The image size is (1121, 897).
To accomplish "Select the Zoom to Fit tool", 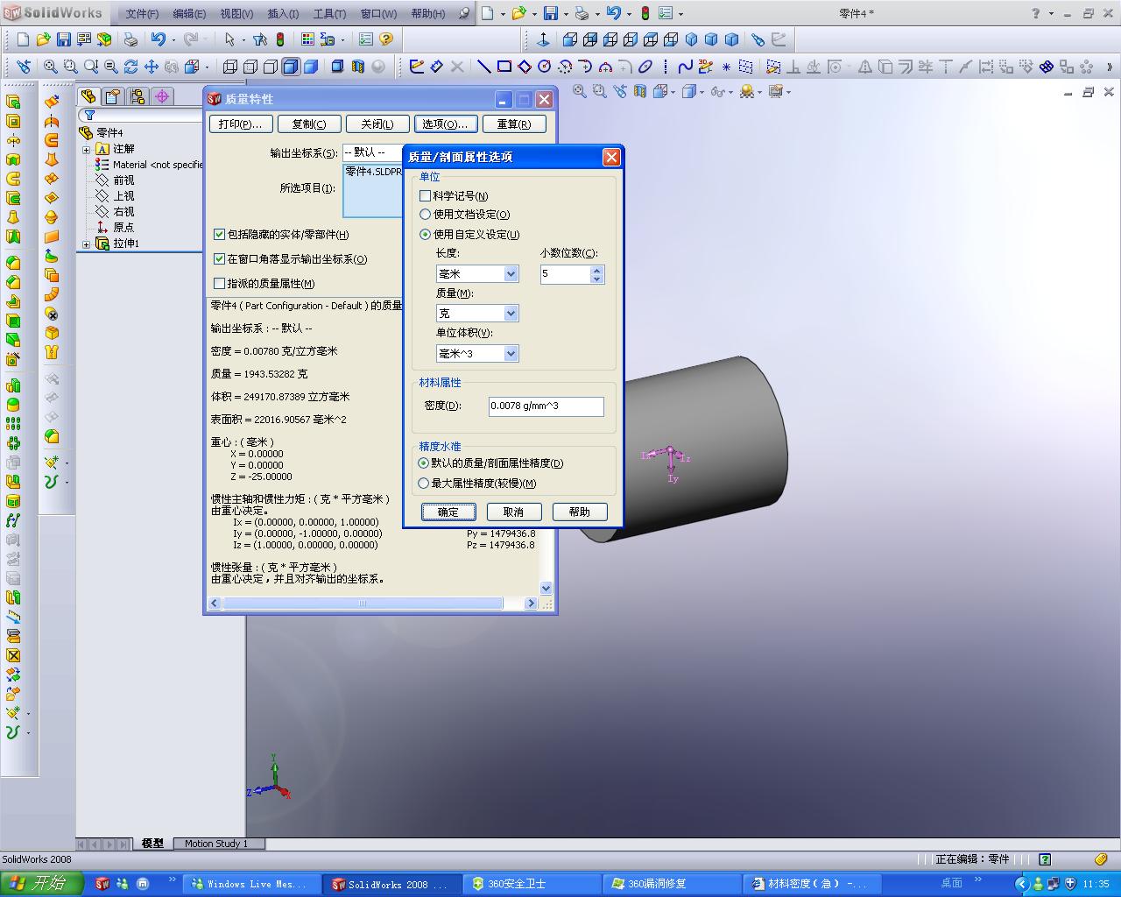I will coord(51,67).
